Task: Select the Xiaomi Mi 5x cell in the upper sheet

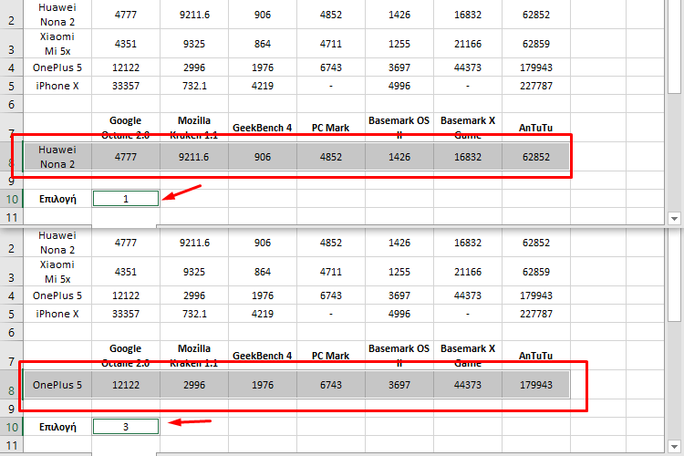Action: [57, 44]
